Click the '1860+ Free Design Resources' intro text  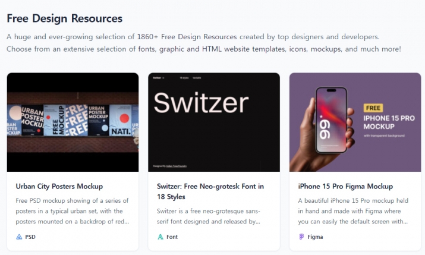187,37
